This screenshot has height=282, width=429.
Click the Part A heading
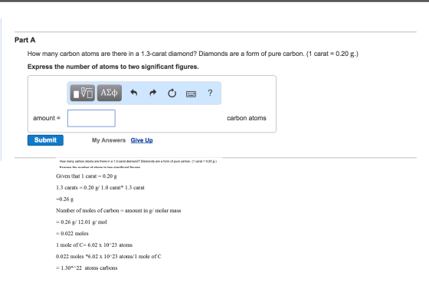pos(25,40)
